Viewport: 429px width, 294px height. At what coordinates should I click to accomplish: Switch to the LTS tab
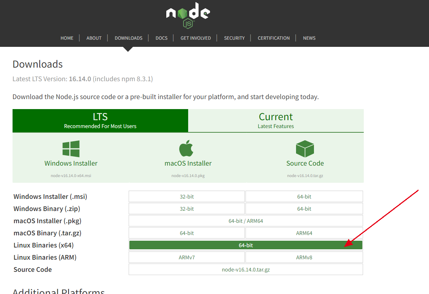pyautogui.click(x=100, y=121)
